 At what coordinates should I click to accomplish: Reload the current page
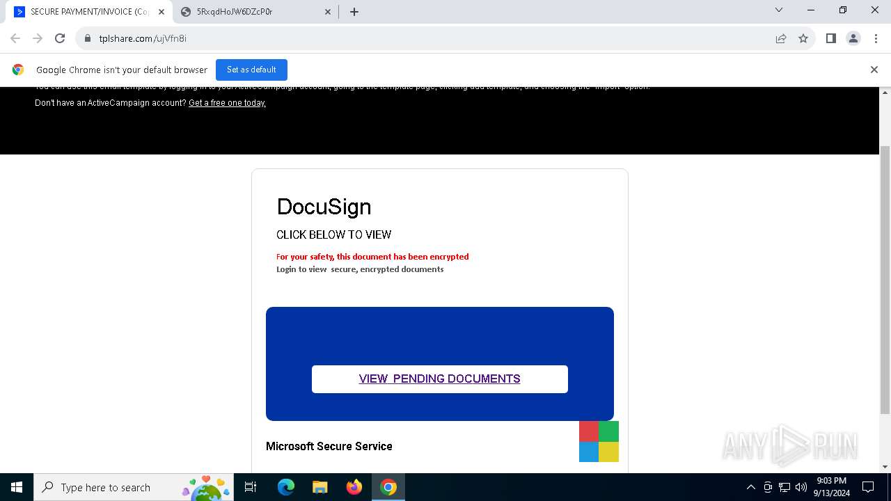pos(60,38)
